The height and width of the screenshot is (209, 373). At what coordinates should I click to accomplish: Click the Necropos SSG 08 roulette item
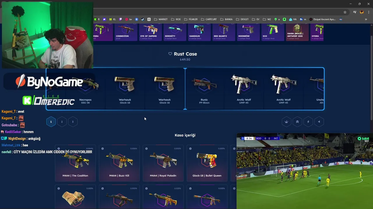coord(85,89)
